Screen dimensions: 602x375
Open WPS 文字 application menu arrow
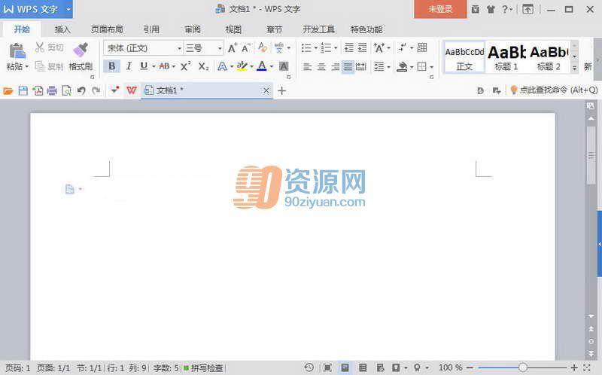68,9
